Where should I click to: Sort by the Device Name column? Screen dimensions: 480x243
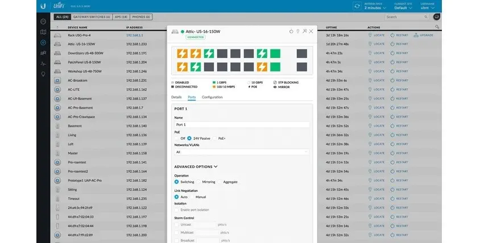click(x=77, y=27)
